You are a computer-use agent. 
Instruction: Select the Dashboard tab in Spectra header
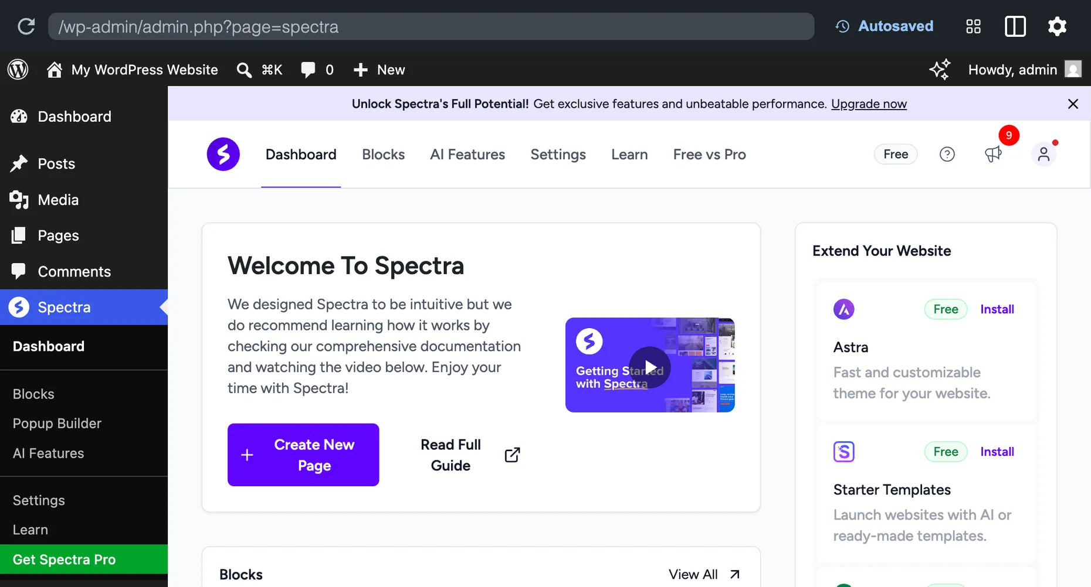pyautogui.click(x=301, y=155)
